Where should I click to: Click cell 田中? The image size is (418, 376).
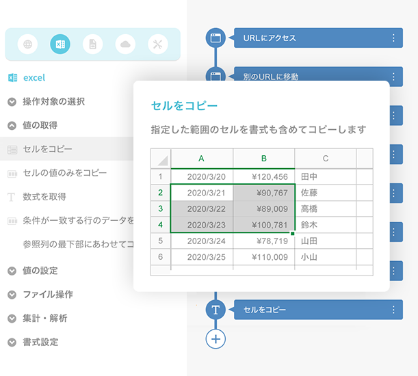coord(326,176)
